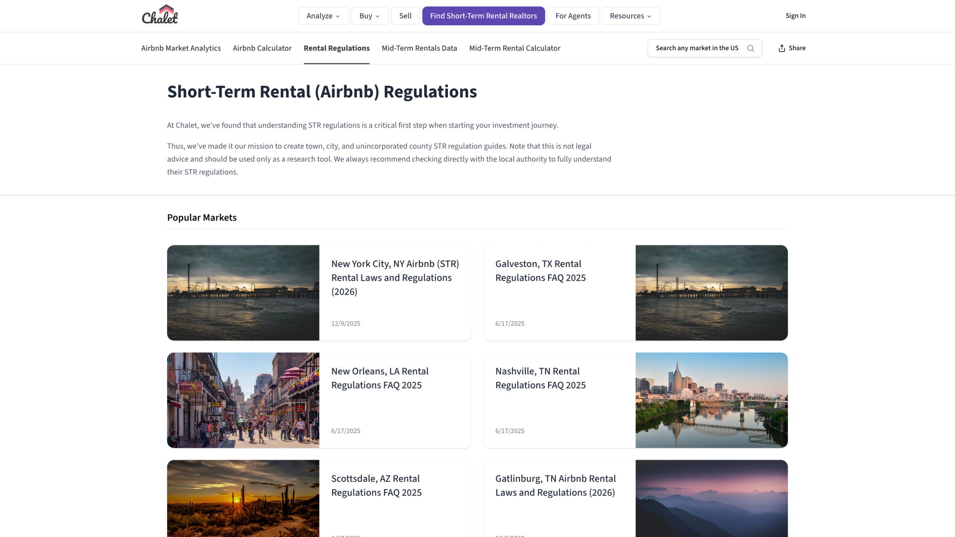Click the Sell button
Viewport: 955px width, 537px height.
click(405, 16)
